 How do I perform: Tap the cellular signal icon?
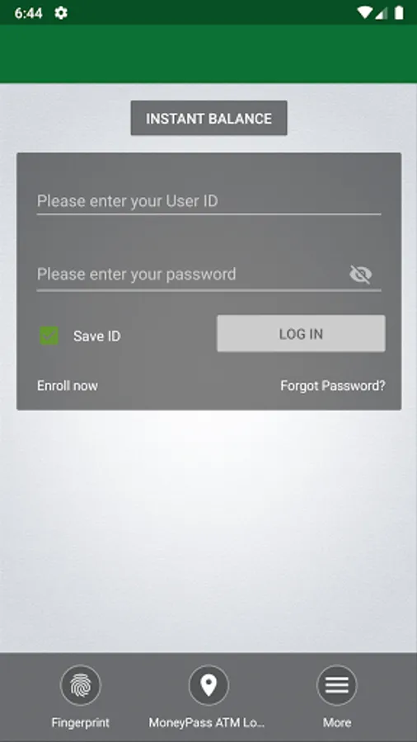[382, 12]
